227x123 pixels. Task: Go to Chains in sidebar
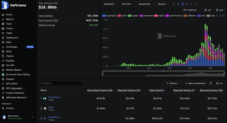point(10,28)
